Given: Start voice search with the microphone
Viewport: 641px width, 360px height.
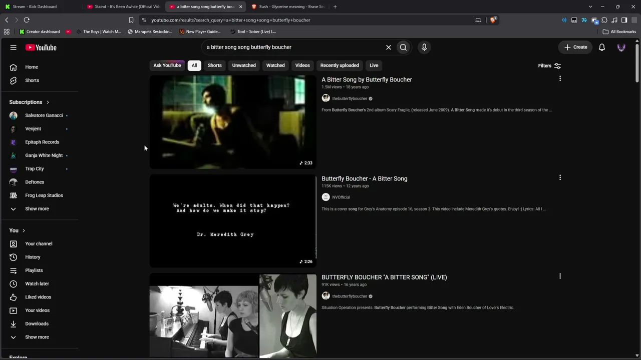Looking at the screenshot, I should click(424, 47).
